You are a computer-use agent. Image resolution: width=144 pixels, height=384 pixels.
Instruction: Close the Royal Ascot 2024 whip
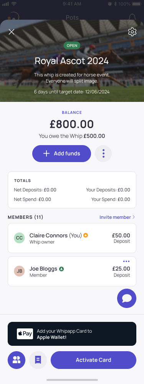[12, 32]
